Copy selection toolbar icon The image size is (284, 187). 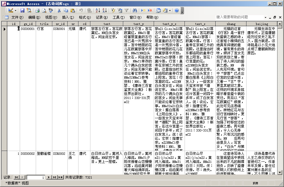[66, 10]
